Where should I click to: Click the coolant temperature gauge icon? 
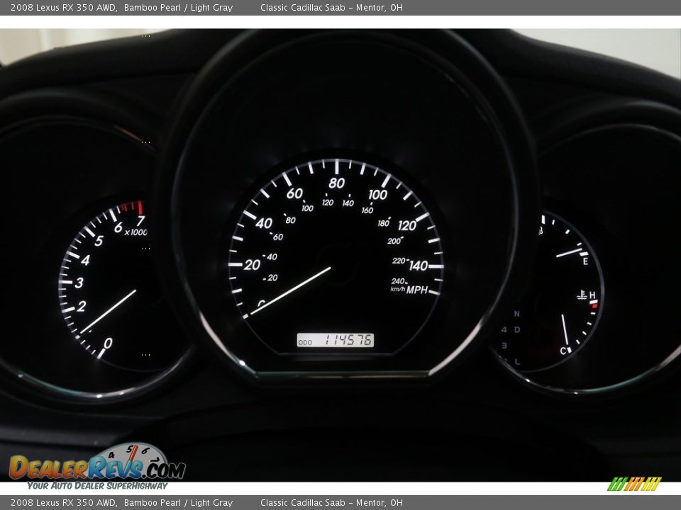click(582, 294)
